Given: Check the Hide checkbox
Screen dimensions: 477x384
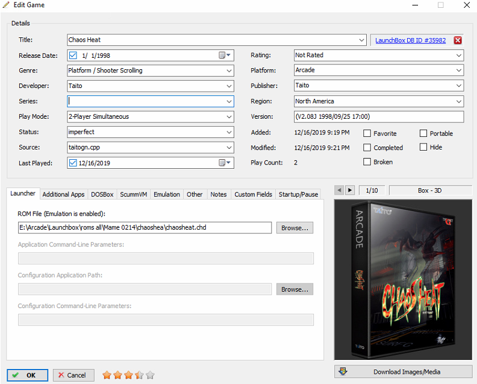Looking at the screenshot, I should (423, 147).
